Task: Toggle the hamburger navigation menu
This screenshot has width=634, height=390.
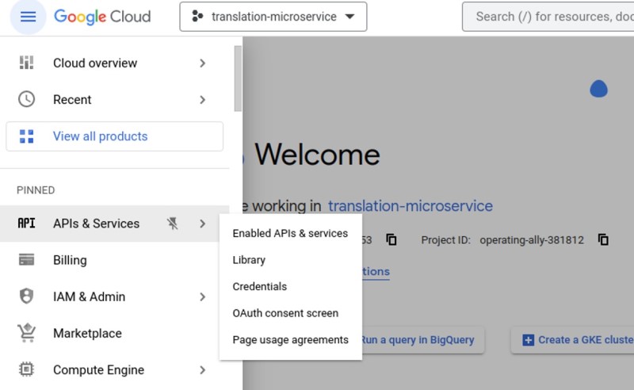Action: pos(28,17)
